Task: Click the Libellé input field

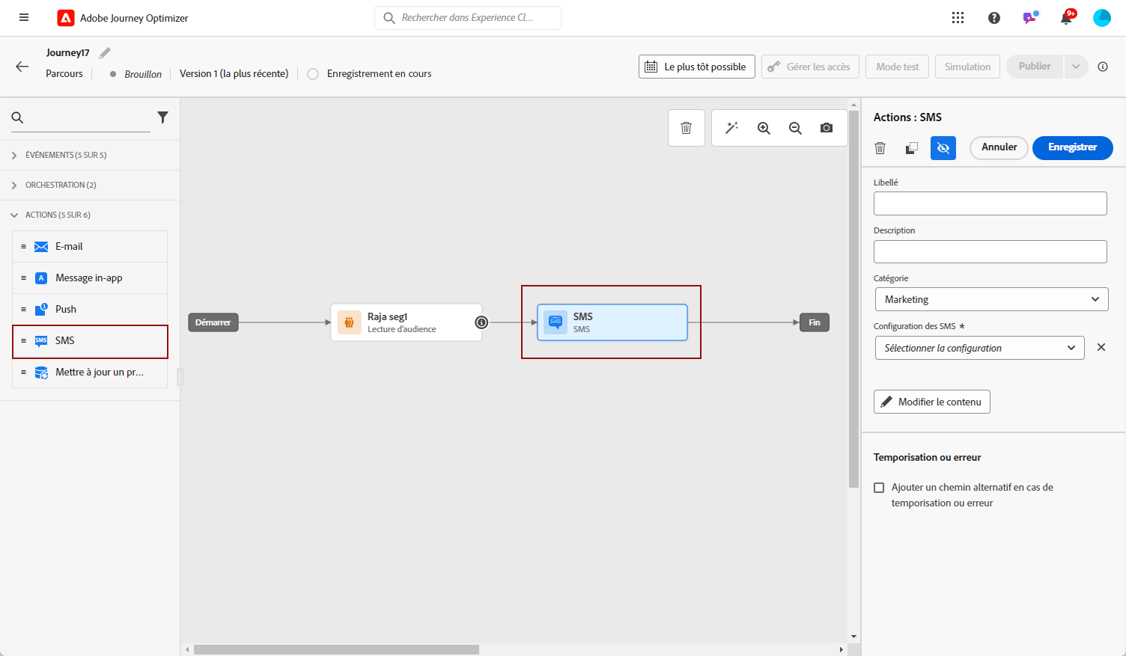Action: click(x=990, y=203)
